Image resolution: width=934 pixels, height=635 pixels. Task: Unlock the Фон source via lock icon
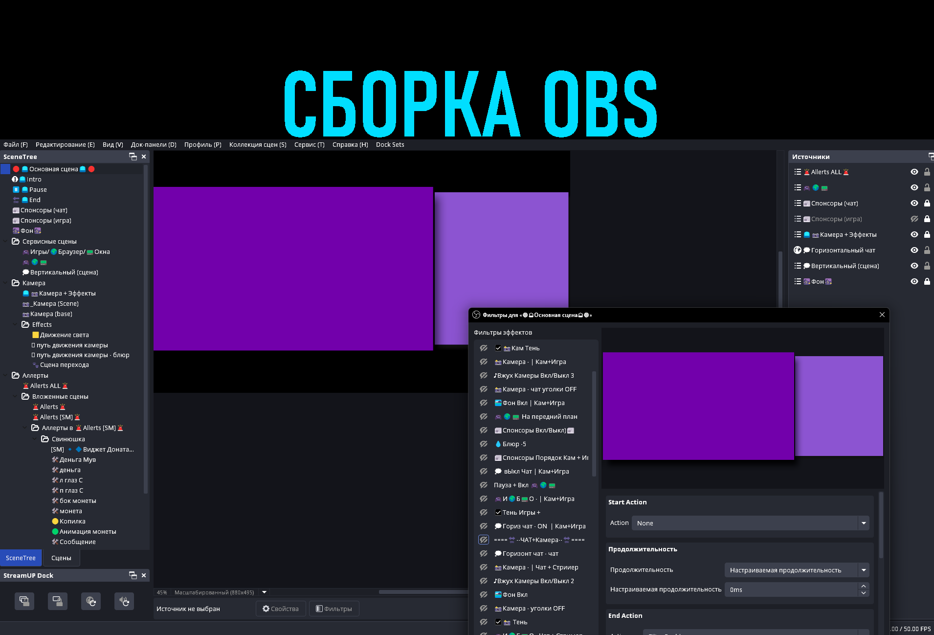[927, 282]
